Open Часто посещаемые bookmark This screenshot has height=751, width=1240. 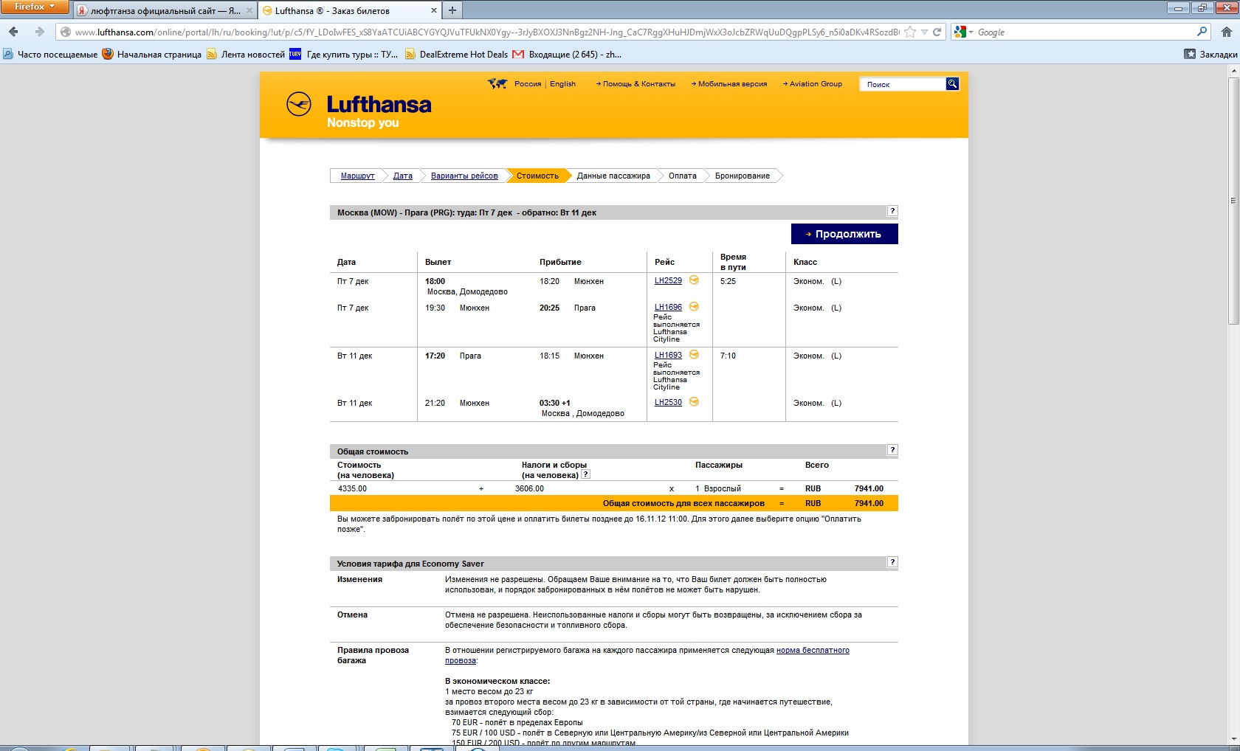pos(50,54)
